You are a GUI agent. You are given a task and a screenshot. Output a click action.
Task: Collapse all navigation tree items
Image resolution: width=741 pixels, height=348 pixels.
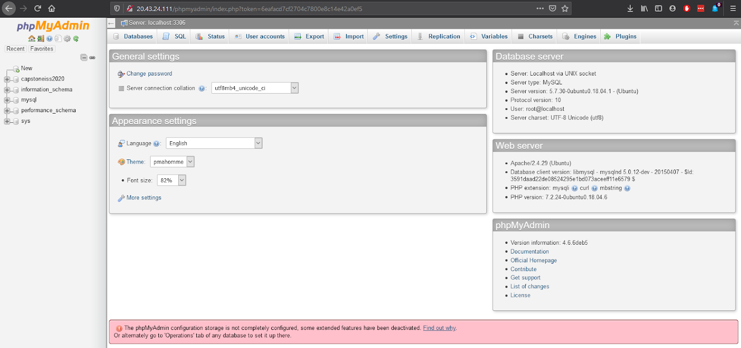(84, 57)
